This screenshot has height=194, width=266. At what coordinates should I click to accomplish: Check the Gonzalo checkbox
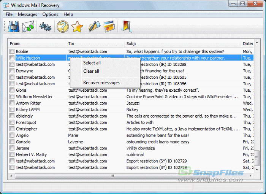point(12,142)
